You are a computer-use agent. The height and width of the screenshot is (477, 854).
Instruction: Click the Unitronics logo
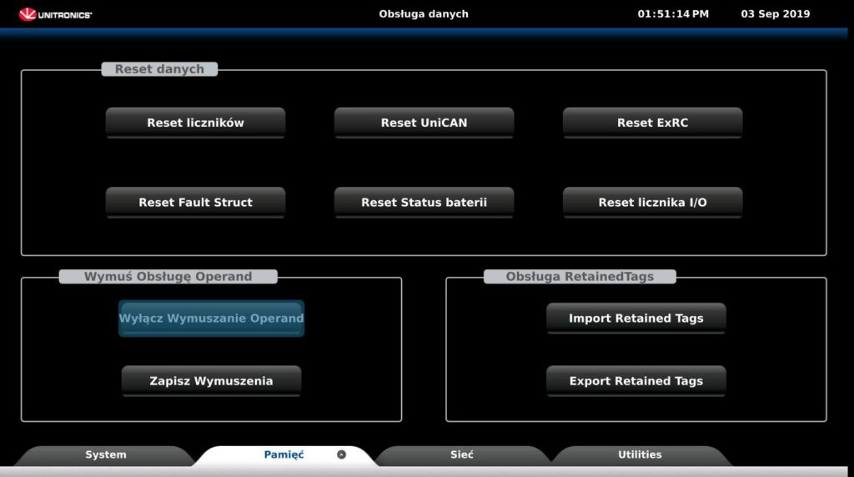pos(56,15)
